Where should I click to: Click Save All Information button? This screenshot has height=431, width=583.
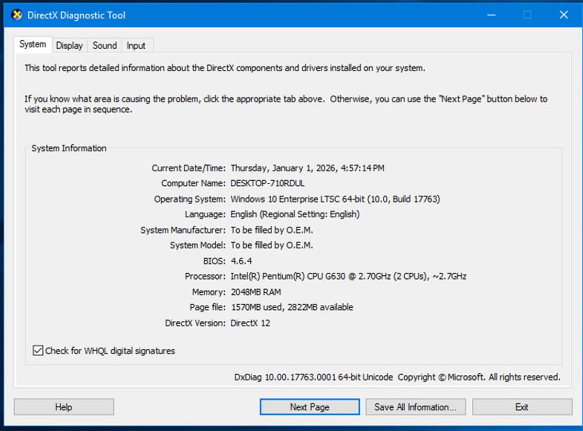click(x=415, y=407)
